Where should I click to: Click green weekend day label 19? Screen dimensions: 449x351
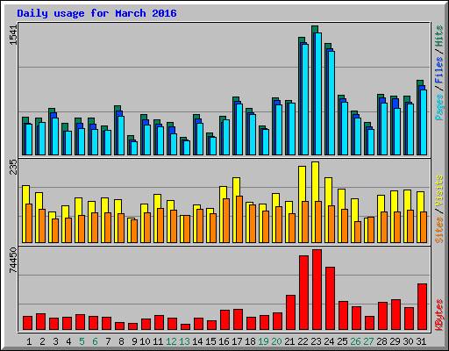[x=263, y=341]
